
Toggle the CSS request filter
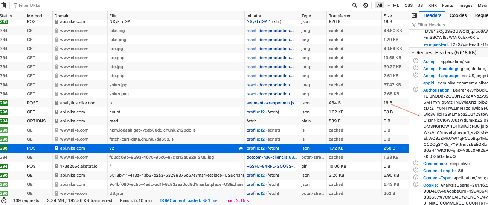409,5
